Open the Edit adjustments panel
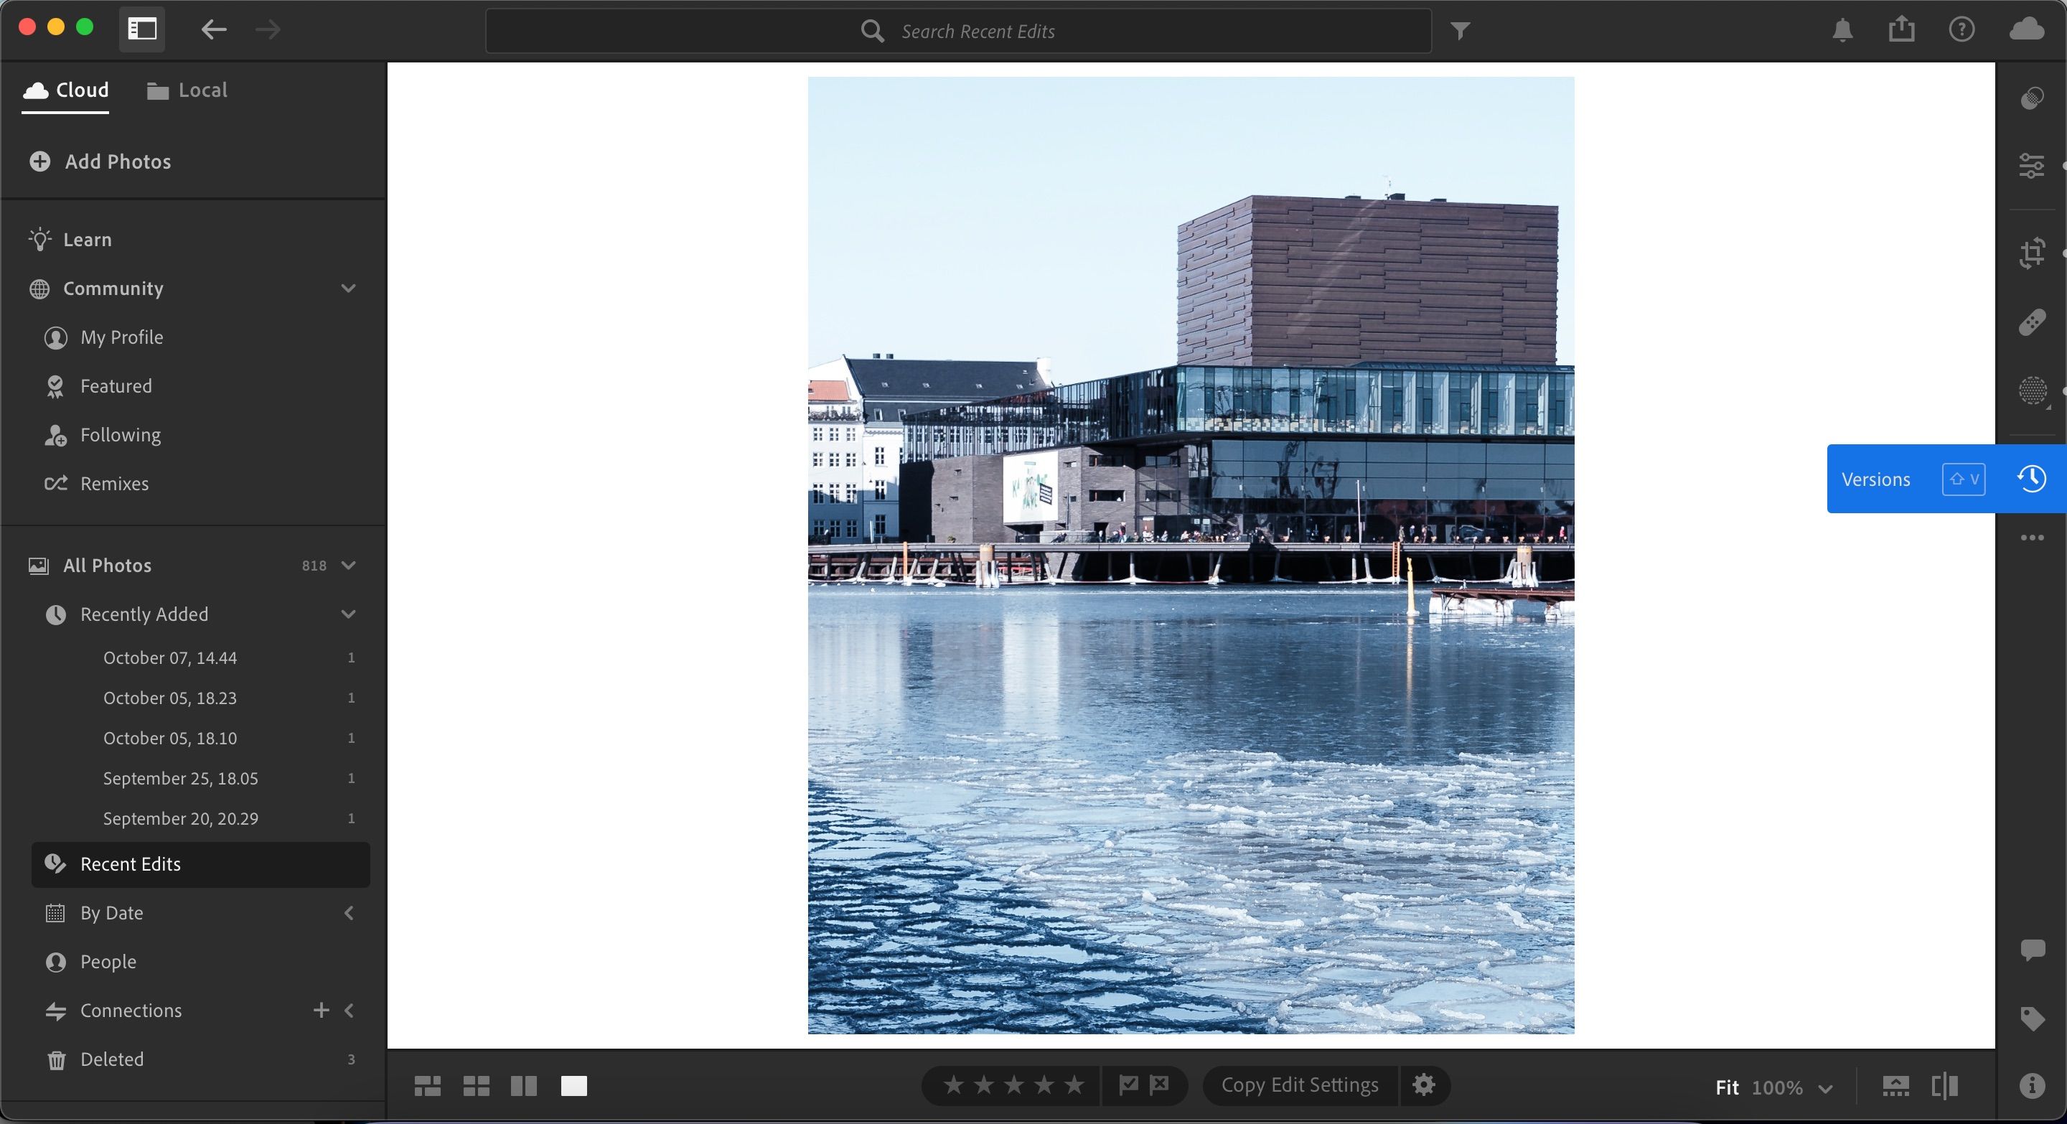Image resolution: width=2067 pixels, height=1124 pixels. click(2032, 167)
